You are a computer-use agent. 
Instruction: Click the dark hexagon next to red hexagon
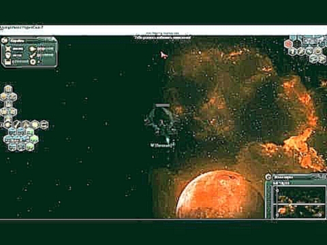297,44
